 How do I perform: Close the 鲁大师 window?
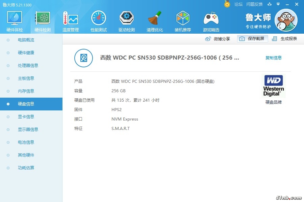297,4
